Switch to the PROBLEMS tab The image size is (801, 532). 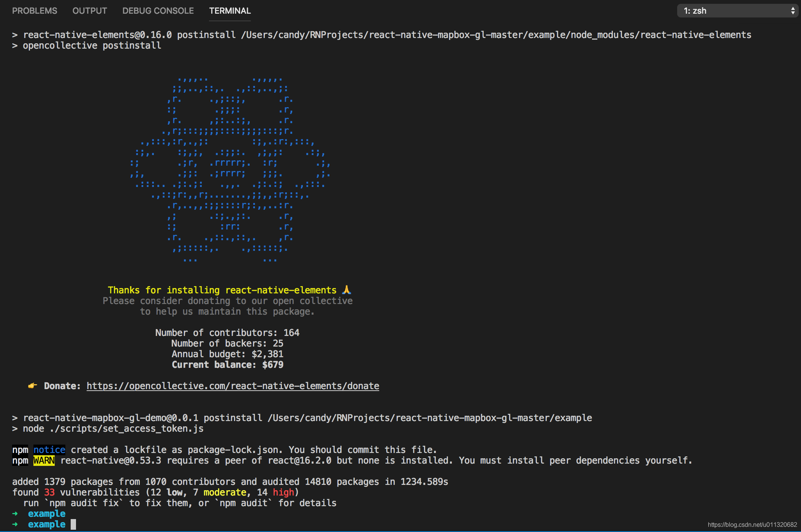pyautogui.click(x=35, y=11)
